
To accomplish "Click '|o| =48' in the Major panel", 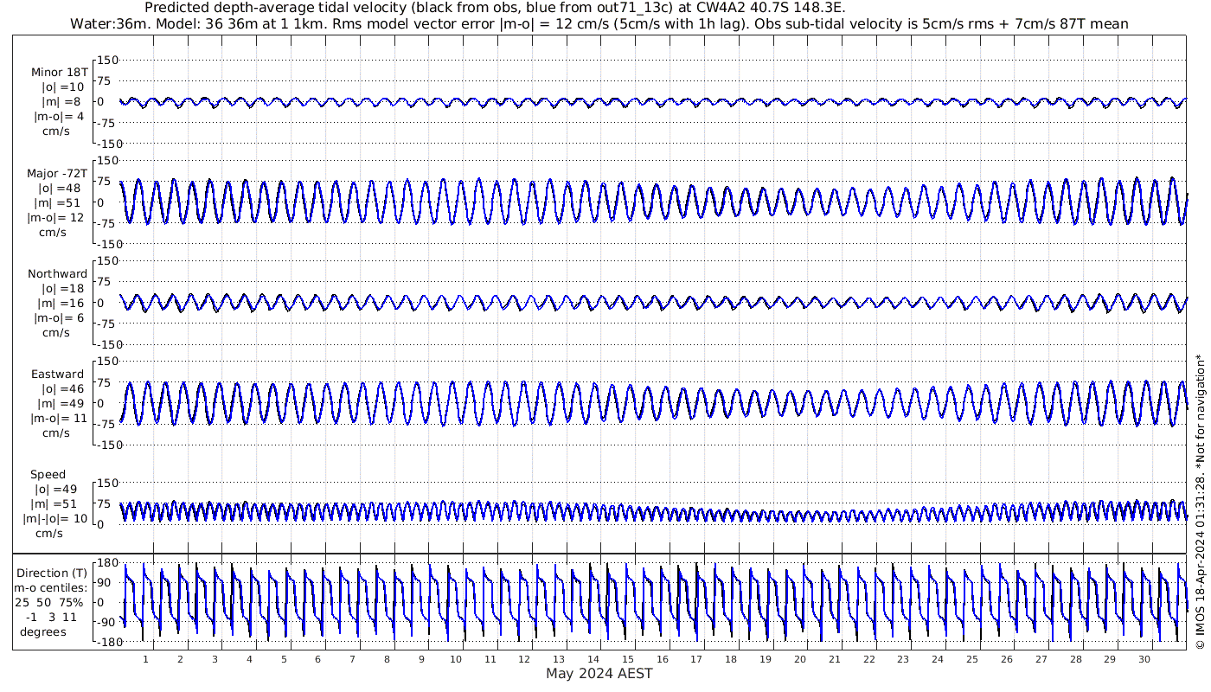I will [x=60, y=188].
